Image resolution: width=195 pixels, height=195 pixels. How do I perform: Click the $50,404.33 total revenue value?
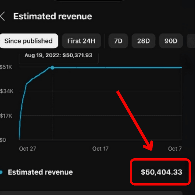[161, 172]
